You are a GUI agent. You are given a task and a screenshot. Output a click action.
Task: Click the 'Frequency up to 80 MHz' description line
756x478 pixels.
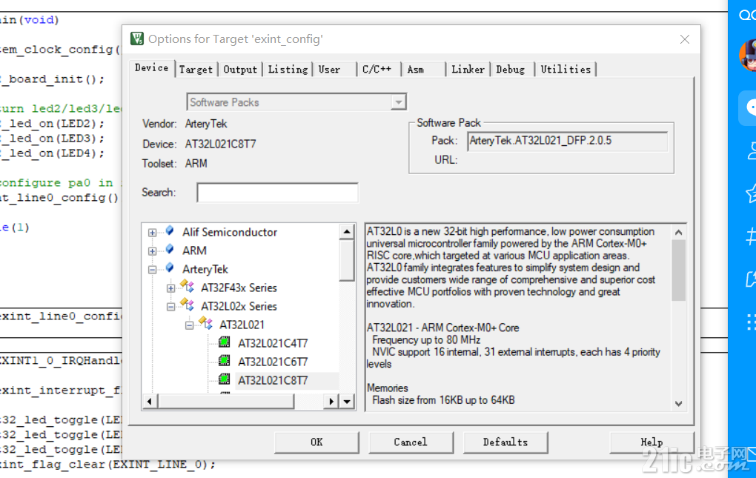[426, 339]
